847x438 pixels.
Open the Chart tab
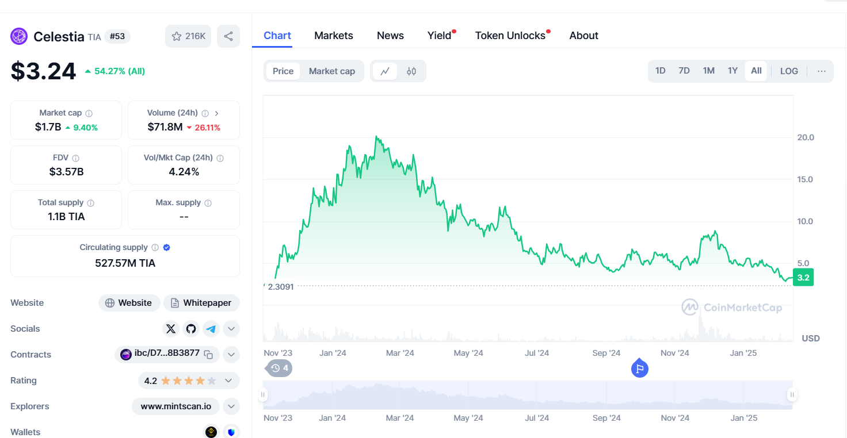[277, 36]
